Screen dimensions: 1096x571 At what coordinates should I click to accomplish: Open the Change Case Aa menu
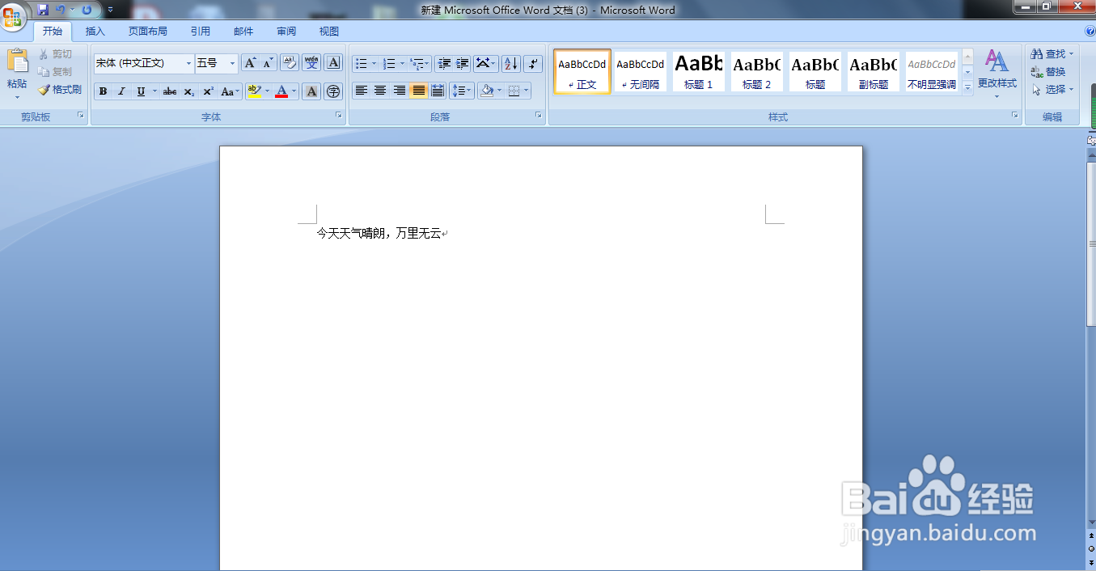pyautogui.click(x=231, y=91)
